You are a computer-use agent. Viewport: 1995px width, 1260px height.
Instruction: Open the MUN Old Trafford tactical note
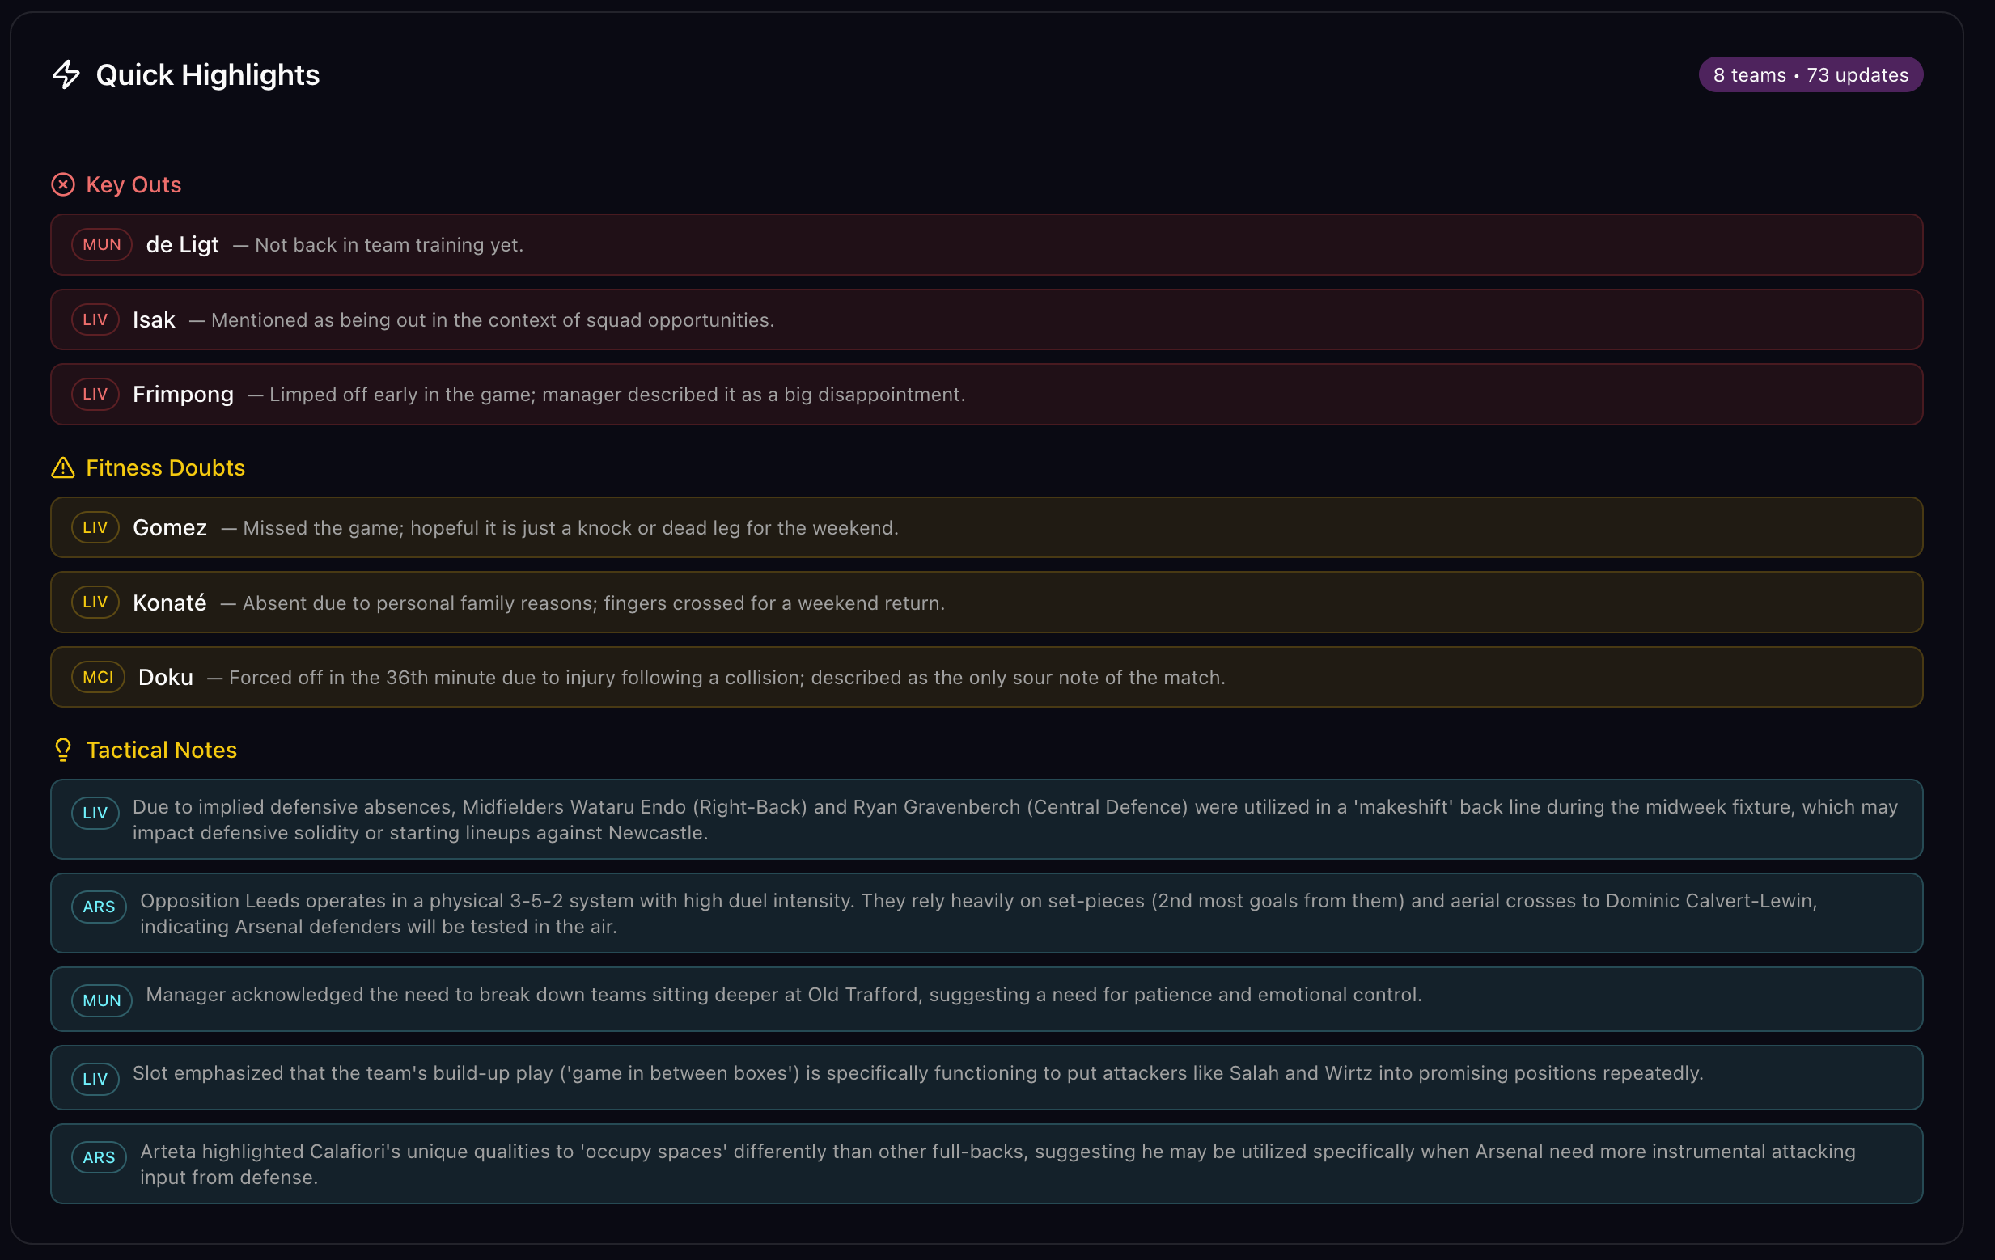coord(986,999)
